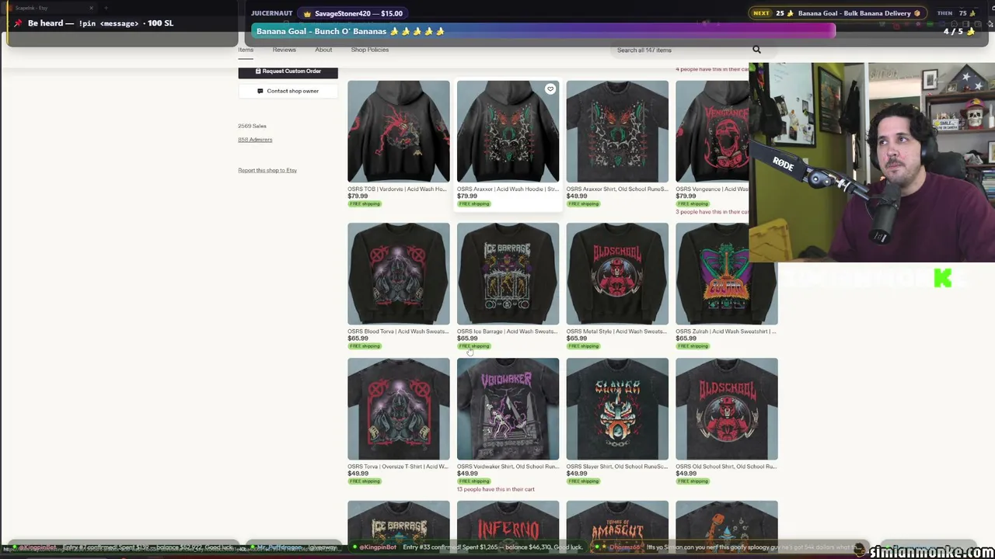Click the 'OSRS TOB | Vardorvis' listing title
The width and height of the screenshot is (995, 559).
(398, 189)
